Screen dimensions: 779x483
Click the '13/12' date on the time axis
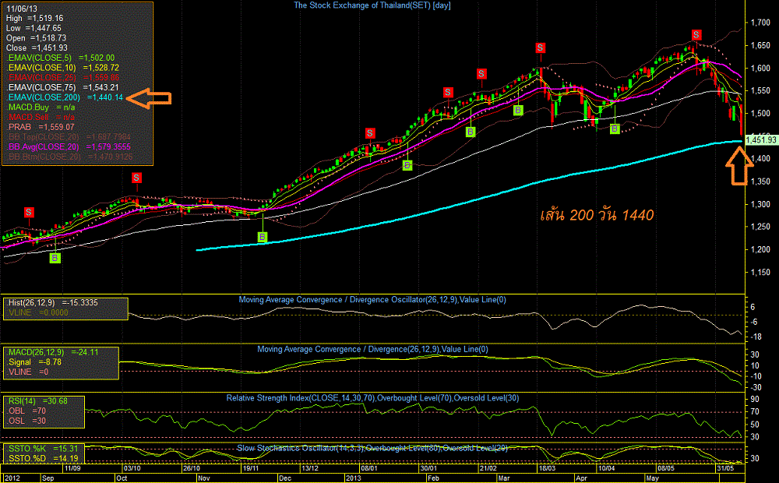pyautogui.click(x=310, y=468)
